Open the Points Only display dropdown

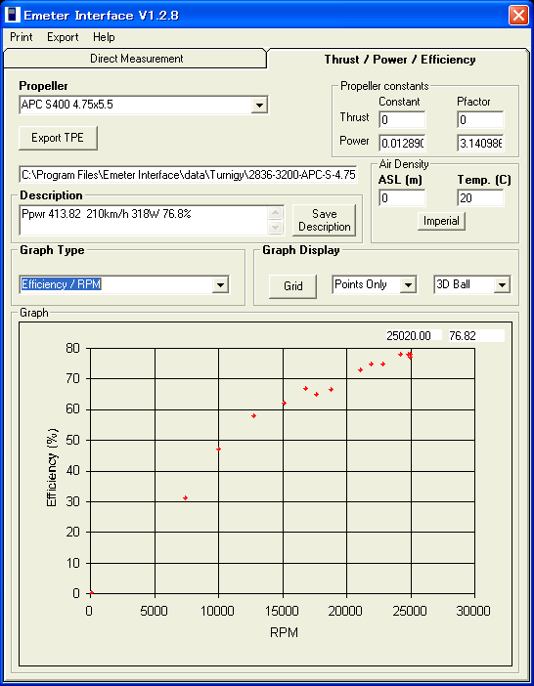(408, 284)
